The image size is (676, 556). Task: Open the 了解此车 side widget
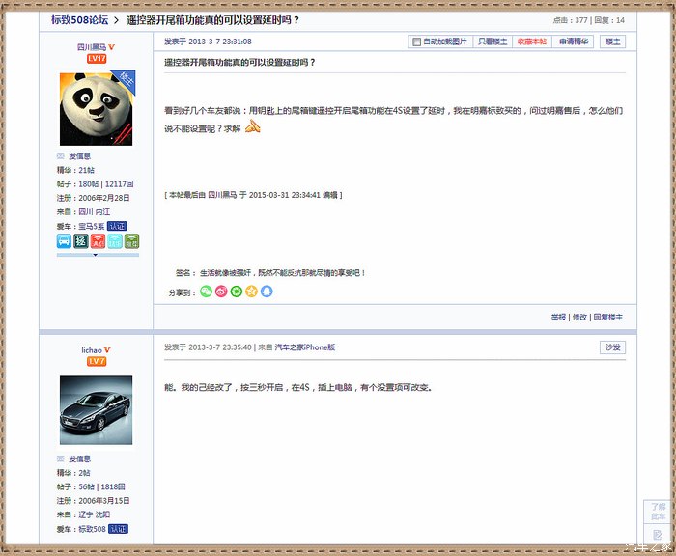pyautogui.click(x=658, y=512)
